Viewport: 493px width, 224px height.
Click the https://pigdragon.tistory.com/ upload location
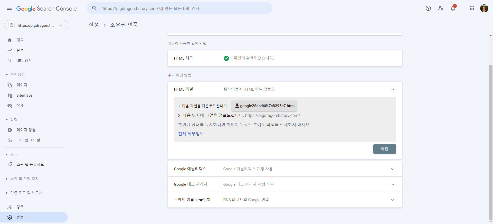[x=272, y=116]
